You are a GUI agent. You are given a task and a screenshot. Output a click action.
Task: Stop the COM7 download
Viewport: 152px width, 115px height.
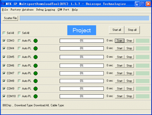point(129,73)
